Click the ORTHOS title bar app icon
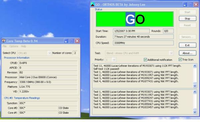The height and width of the screenshot is (122, 200). point(92,4)
